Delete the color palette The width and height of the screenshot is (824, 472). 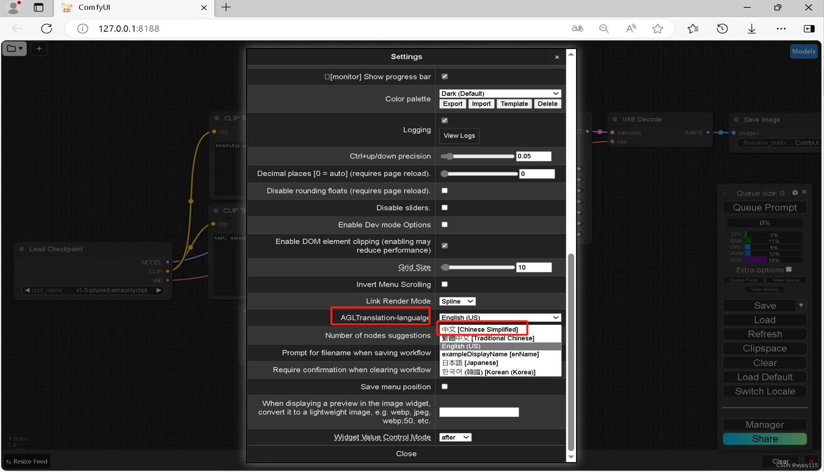pyautogui.click(x=547, y=104)
